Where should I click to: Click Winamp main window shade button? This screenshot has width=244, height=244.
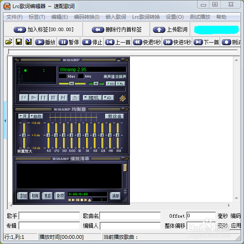tap(123, 60)
